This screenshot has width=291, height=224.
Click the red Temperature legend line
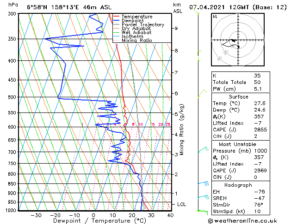pyautogui.click(x=116, y=17)
